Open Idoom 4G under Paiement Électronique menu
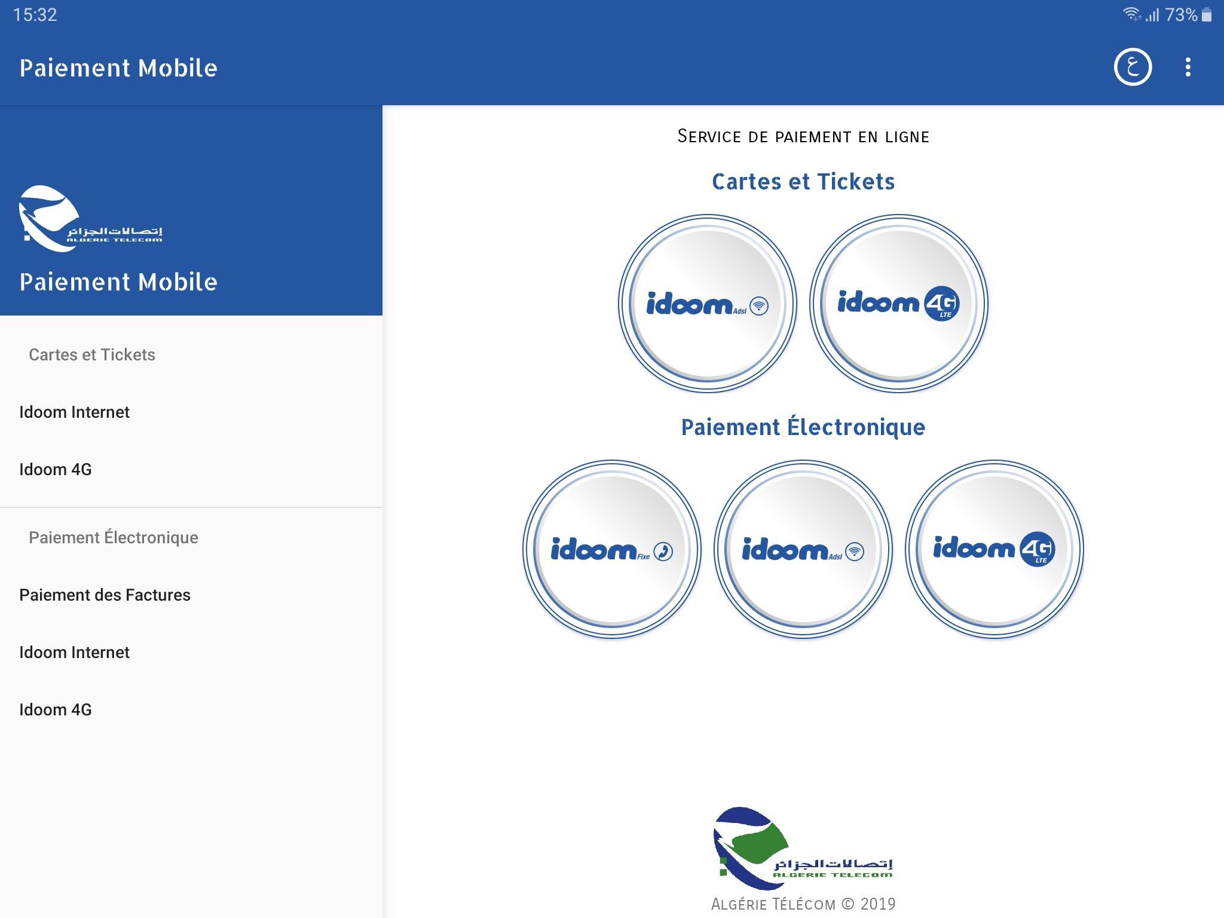This screenshot has height=918, width=1224. click(191, 709)
